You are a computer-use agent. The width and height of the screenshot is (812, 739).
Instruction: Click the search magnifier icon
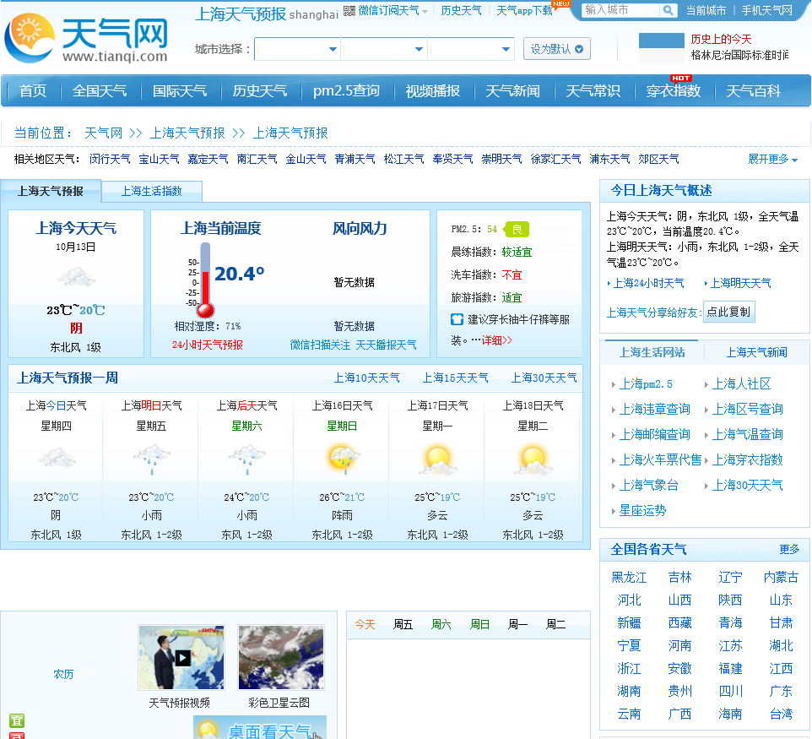tap(668, 10)
